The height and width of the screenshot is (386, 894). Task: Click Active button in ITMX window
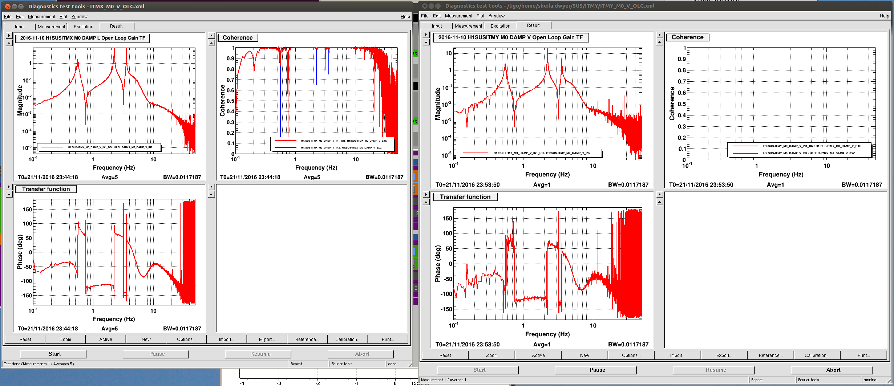point(106,339)
